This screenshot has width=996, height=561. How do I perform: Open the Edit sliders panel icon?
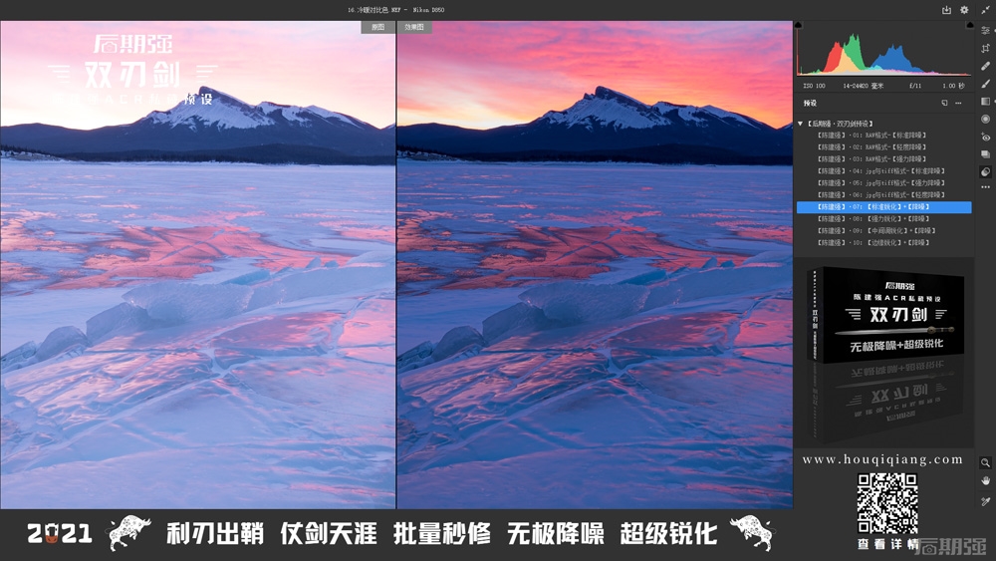985,31
